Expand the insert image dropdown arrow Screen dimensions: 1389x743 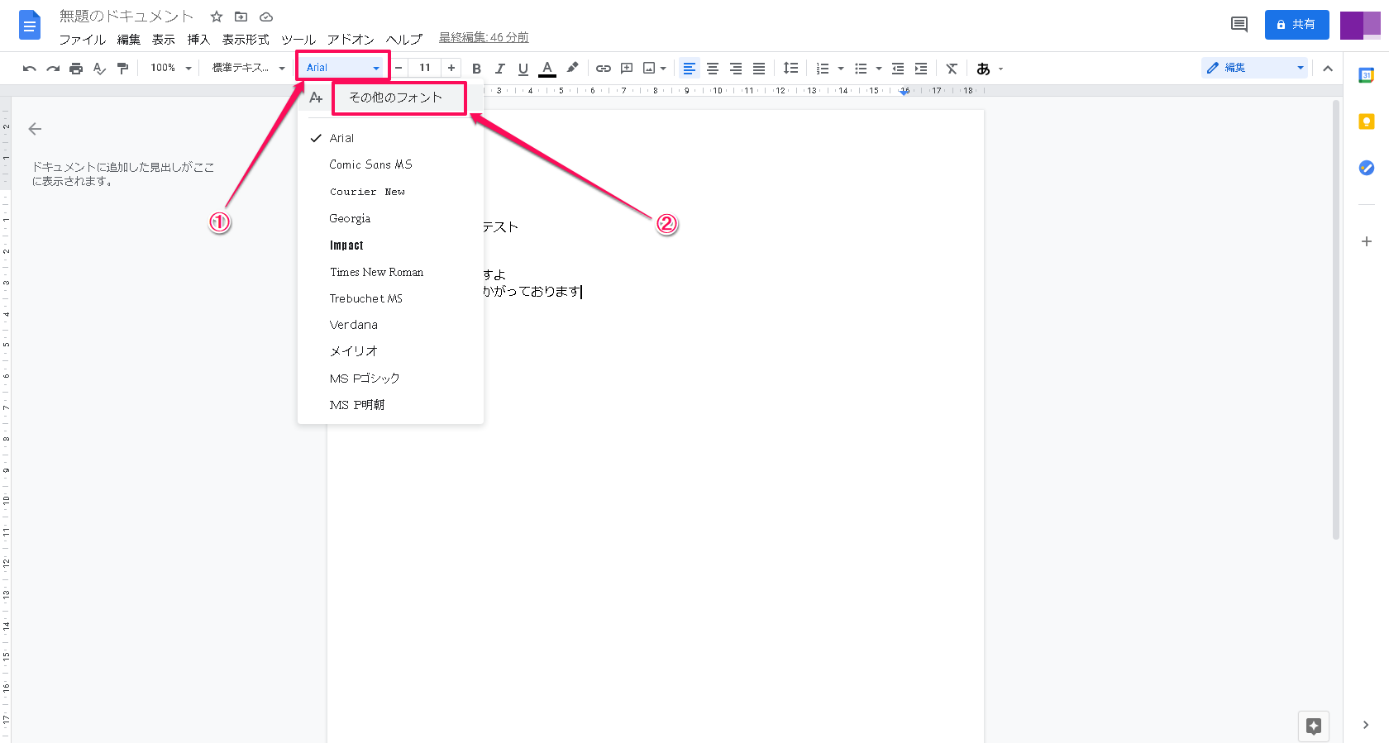[663, 69]
